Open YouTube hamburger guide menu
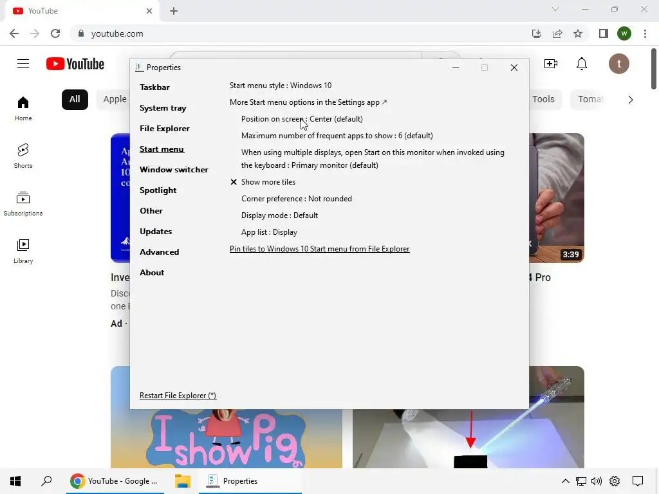Viewport: 659px width, 494px height. point(23,64)
